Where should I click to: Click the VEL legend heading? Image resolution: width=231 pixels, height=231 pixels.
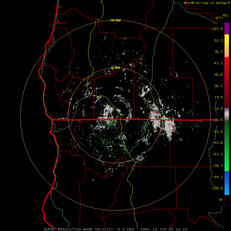(x=225, y=15)
